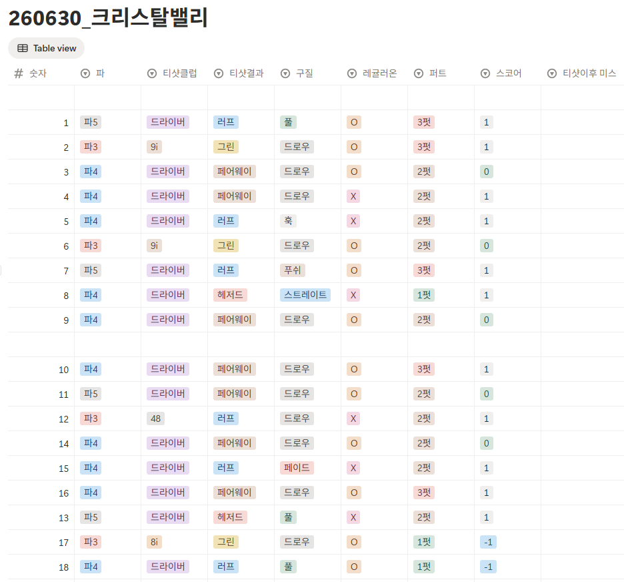Click the select icon beside 레귤러온 header
The height and width of the screenshot is (582, 624).
pos(352,73)
